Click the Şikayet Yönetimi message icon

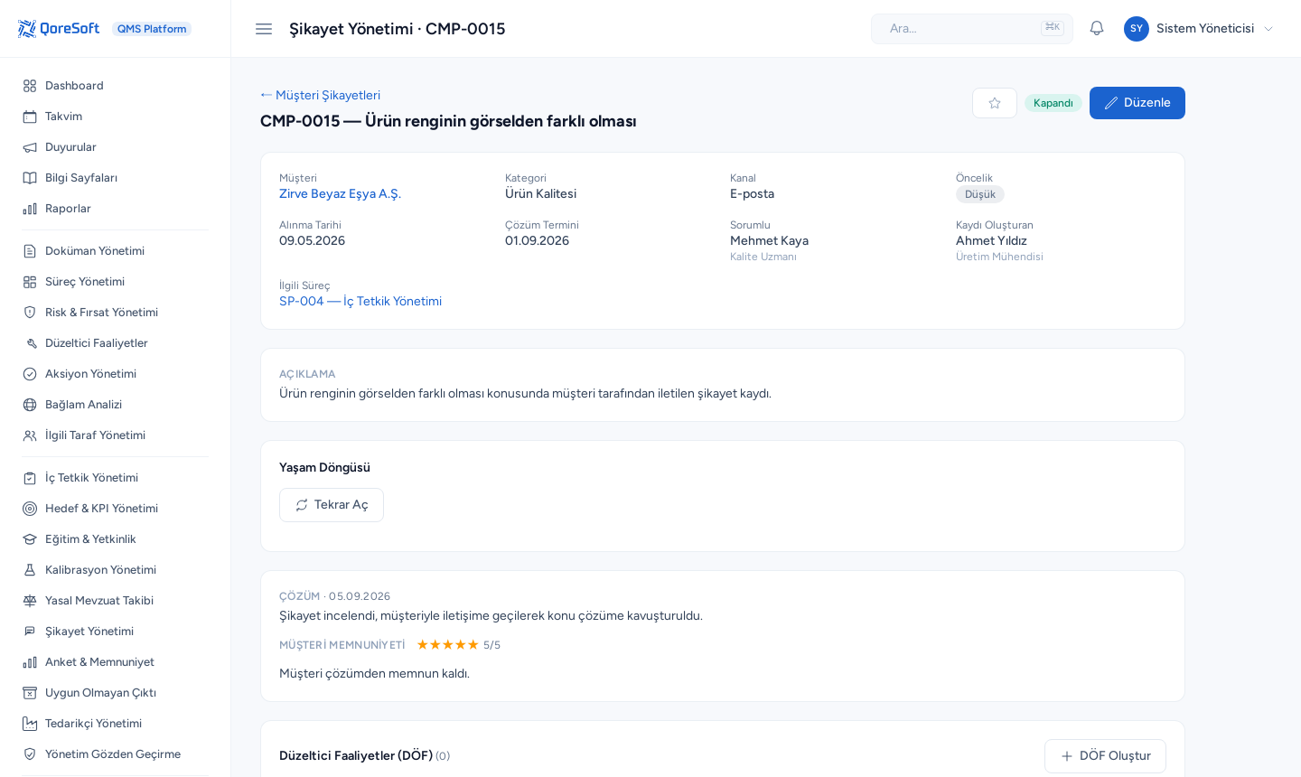[30, 632]
